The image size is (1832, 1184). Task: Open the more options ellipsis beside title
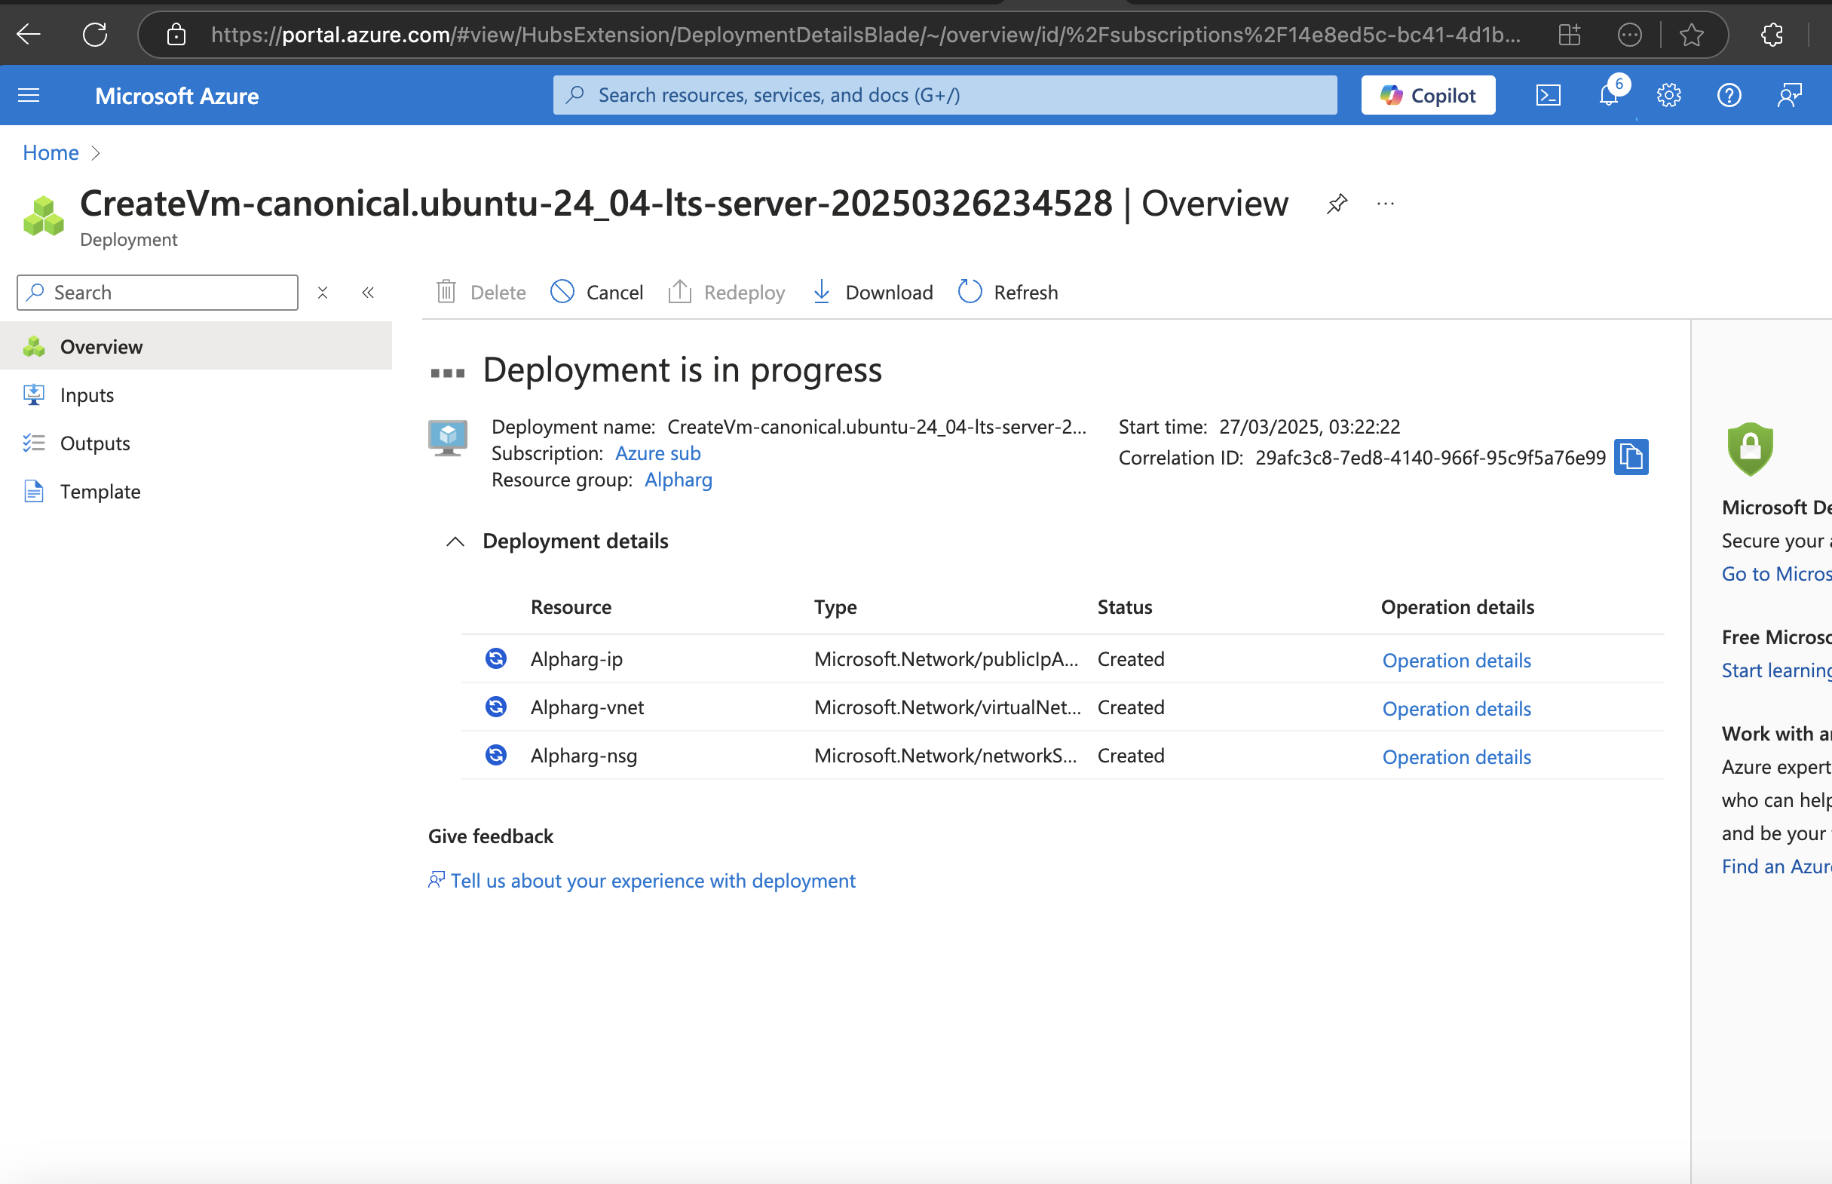click(1386, 204)
